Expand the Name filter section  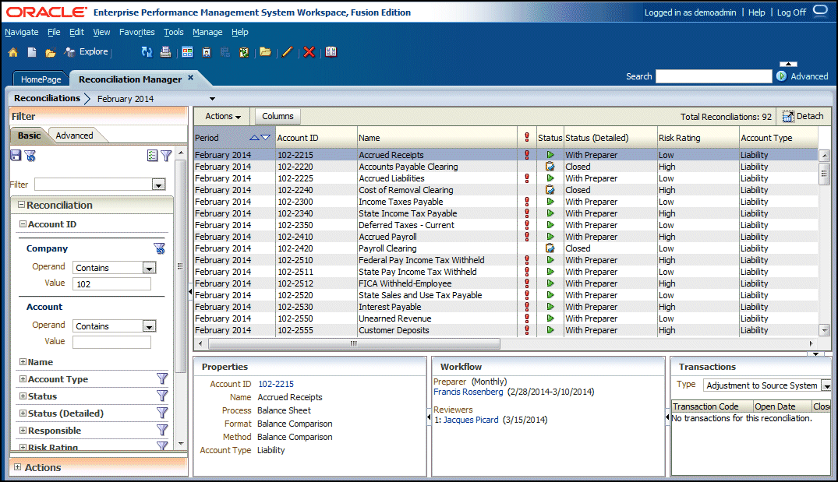click(23, 362)
